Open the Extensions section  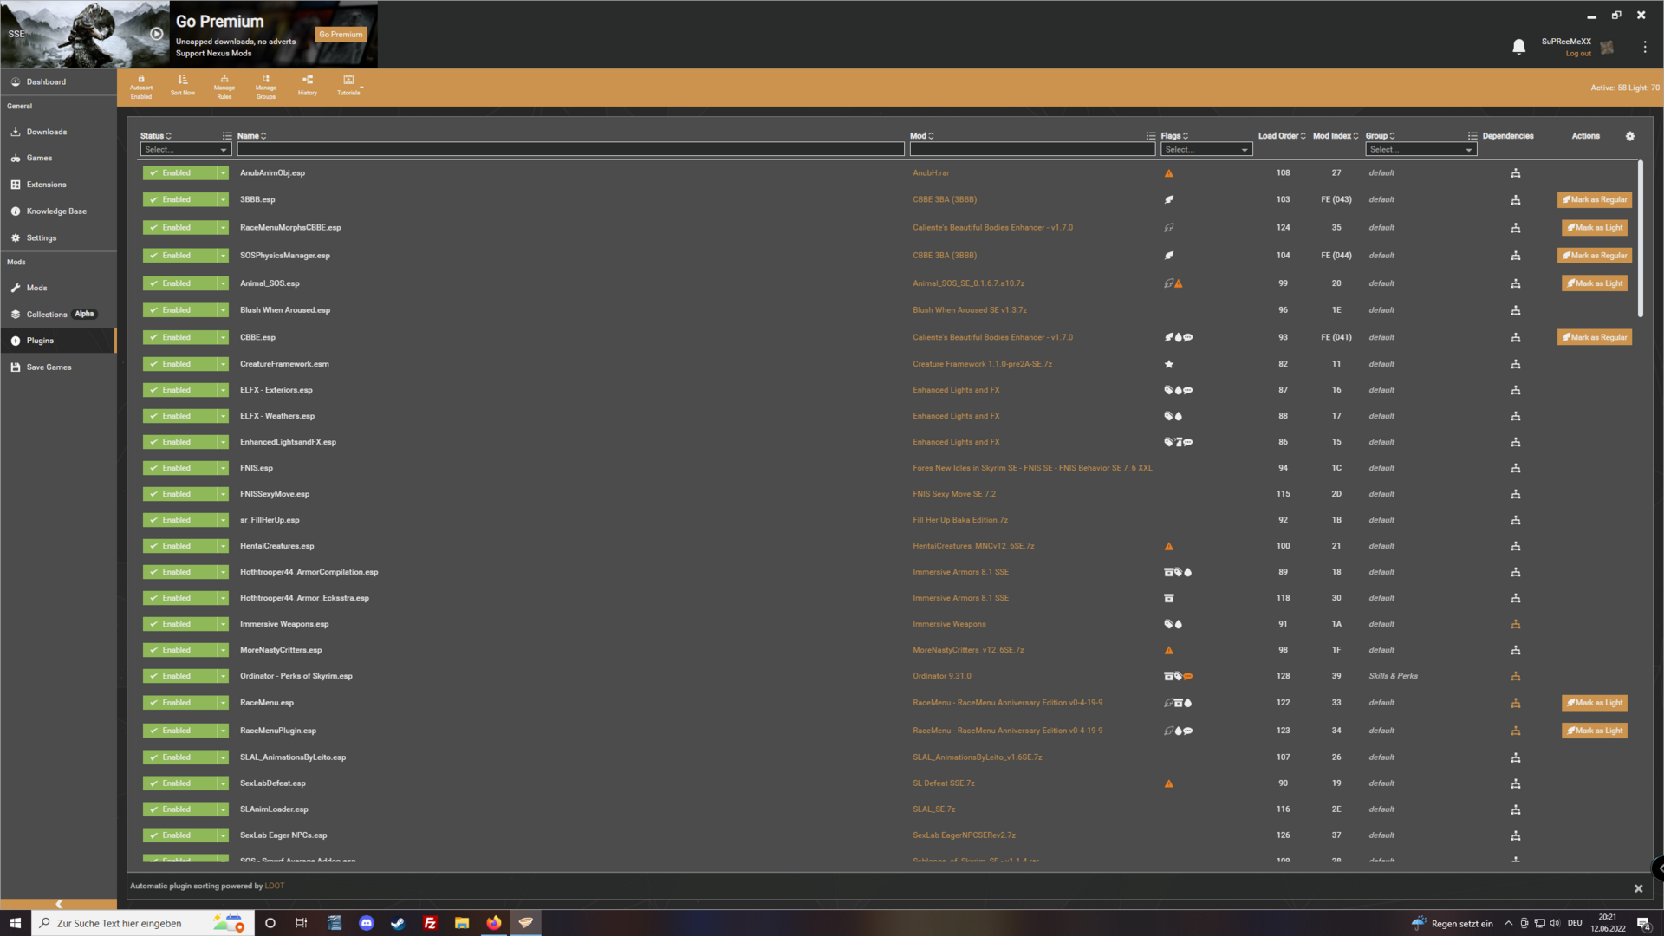(x=58, y=185)
